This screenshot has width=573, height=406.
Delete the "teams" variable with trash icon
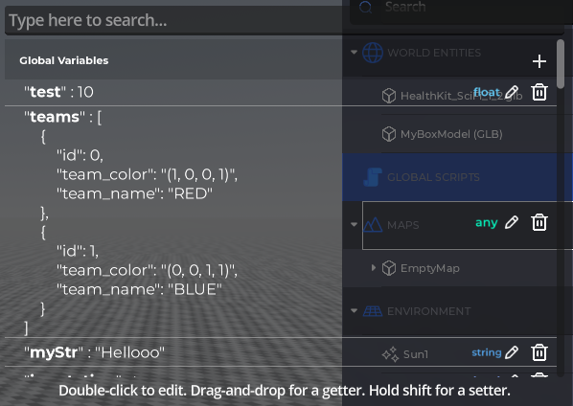pos(539,222)
